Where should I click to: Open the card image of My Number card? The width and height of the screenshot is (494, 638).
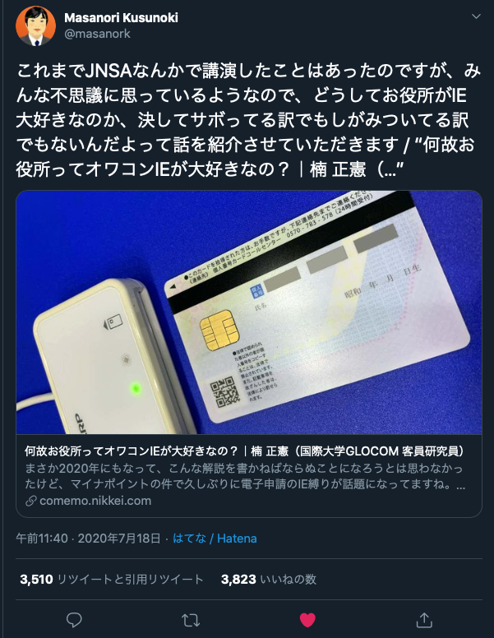(249, 312)
